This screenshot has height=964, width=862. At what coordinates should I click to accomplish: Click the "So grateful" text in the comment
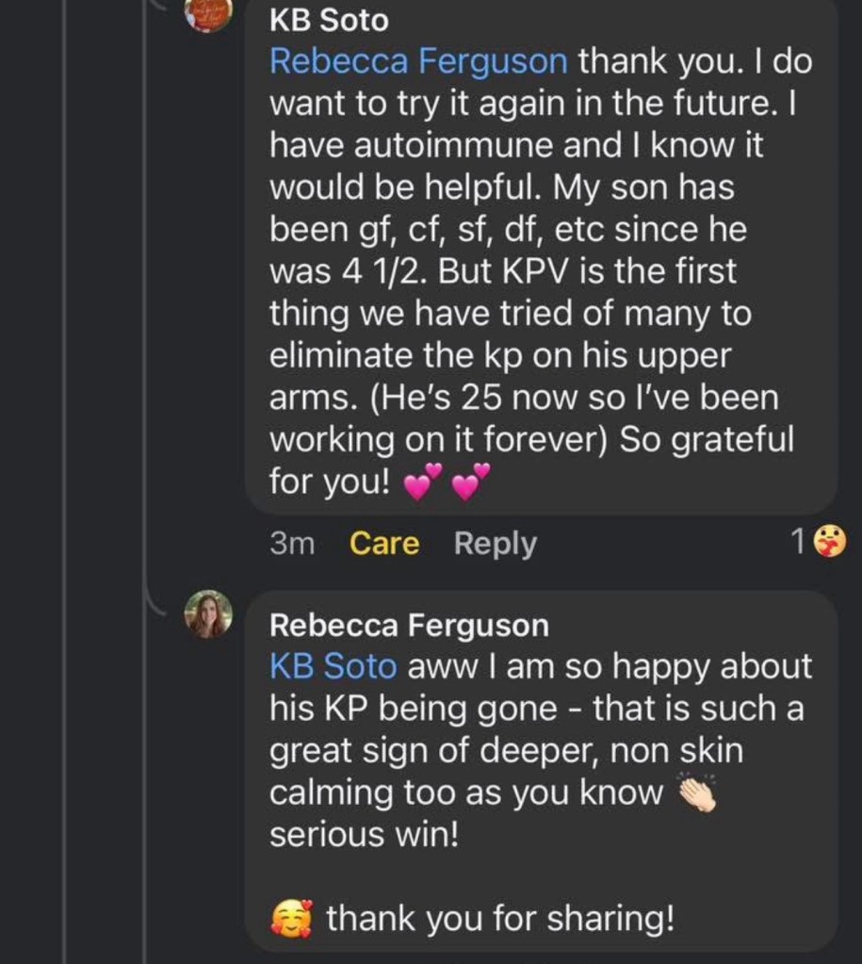click(707, 440)
